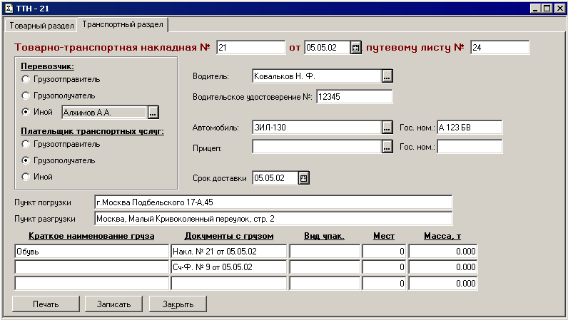
Task: Click the Пункт погрузки address field
Action: 273,202
